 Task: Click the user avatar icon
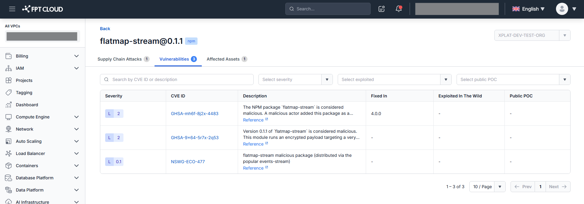[562, 9]
